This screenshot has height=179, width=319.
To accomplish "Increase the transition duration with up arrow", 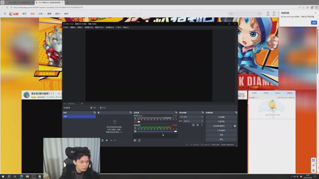I will tap(202, 120).
